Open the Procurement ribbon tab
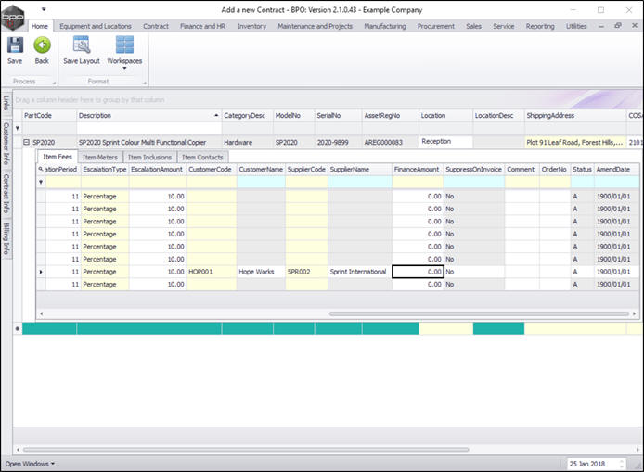The height and width of the screenshot is (472, 644). click(436, 26)
